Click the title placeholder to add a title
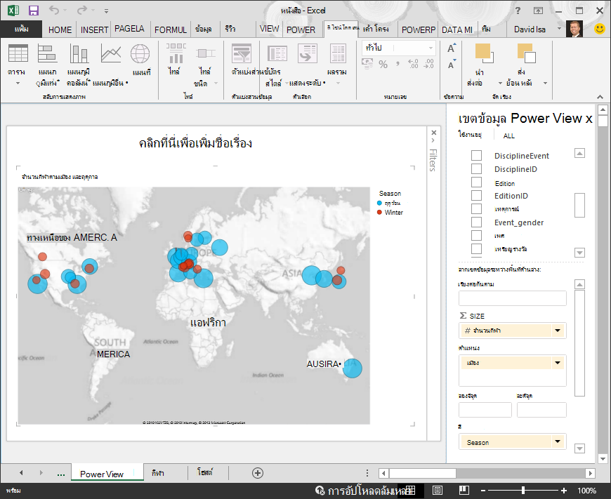Screen dimensions: 611x499 195,143
